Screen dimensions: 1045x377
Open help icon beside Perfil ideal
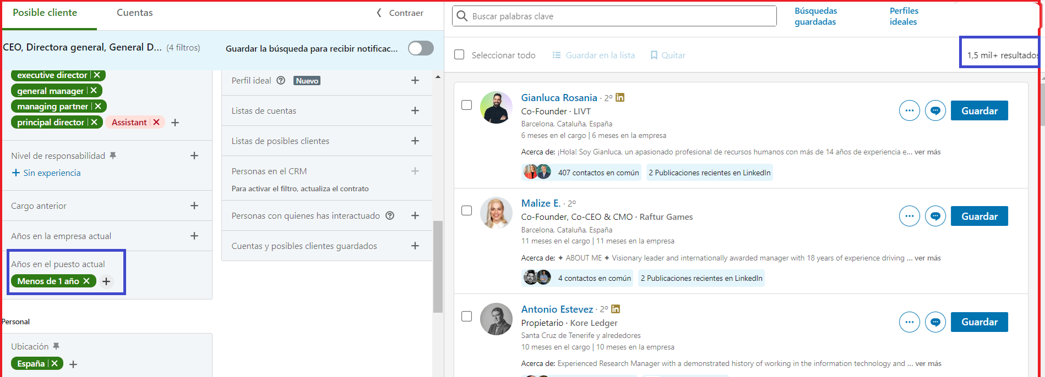click(281, 80)
